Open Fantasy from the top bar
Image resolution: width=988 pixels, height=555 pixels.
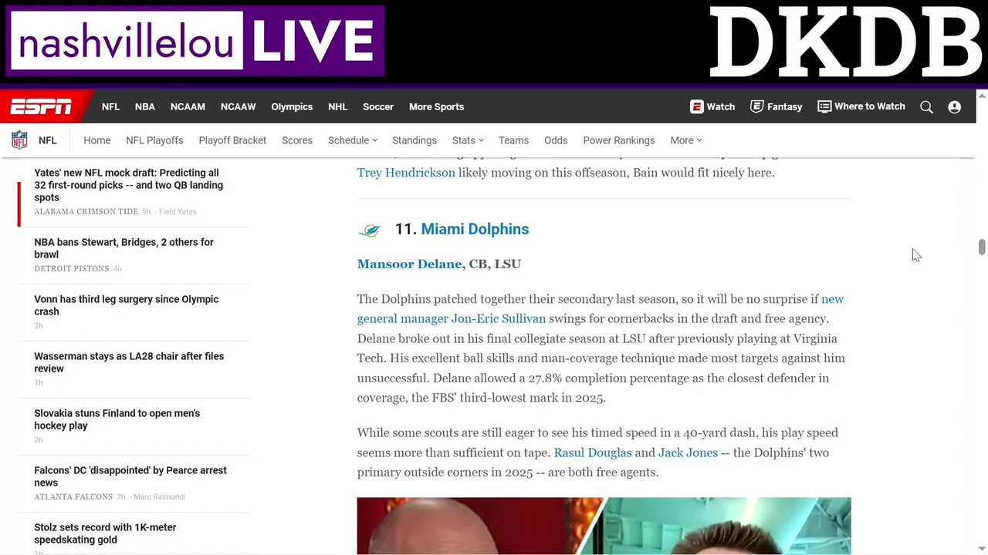(x=777, y=106)
